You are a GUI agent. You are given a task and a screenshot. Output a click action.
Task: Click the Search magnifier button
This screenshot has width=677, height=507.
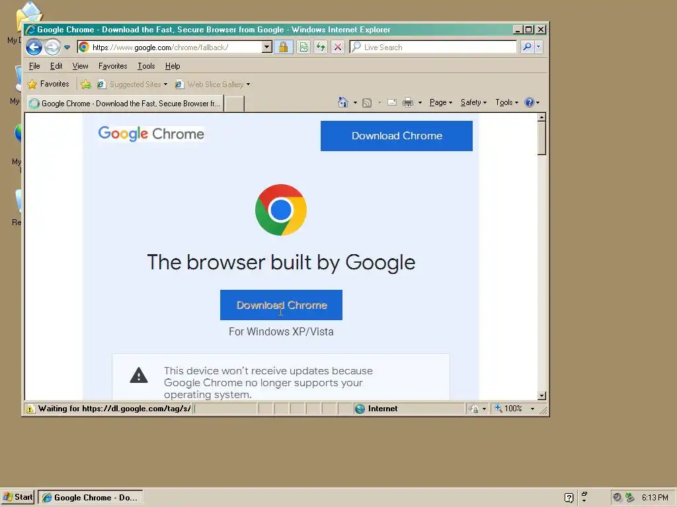pyautogui.click(x=527, y=47)
